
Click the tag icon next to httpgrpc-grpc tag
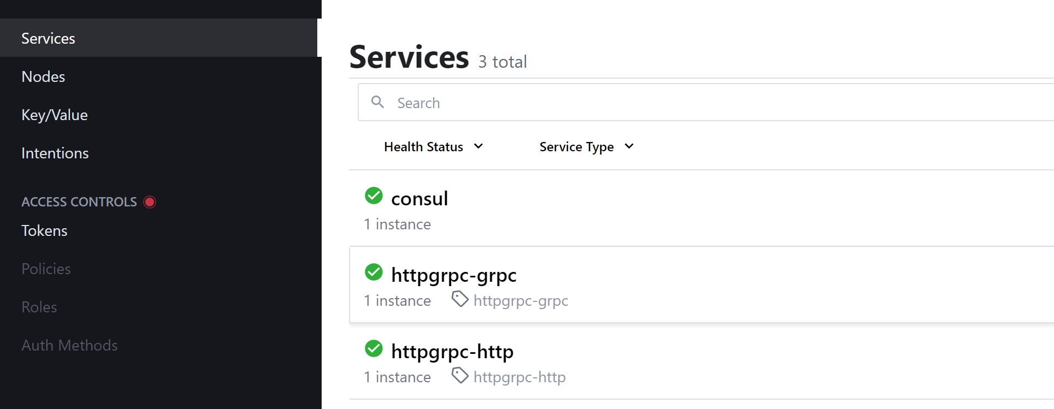(x=460, y=299)
